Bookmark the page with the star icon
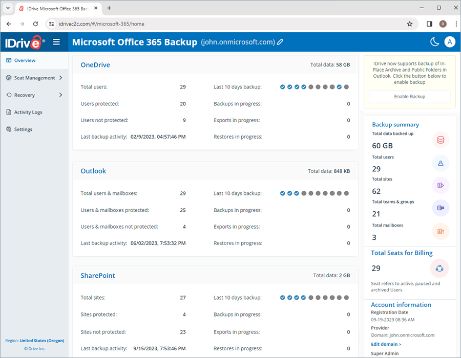This screenshot has width=461, height=358. tap(410, 24)
